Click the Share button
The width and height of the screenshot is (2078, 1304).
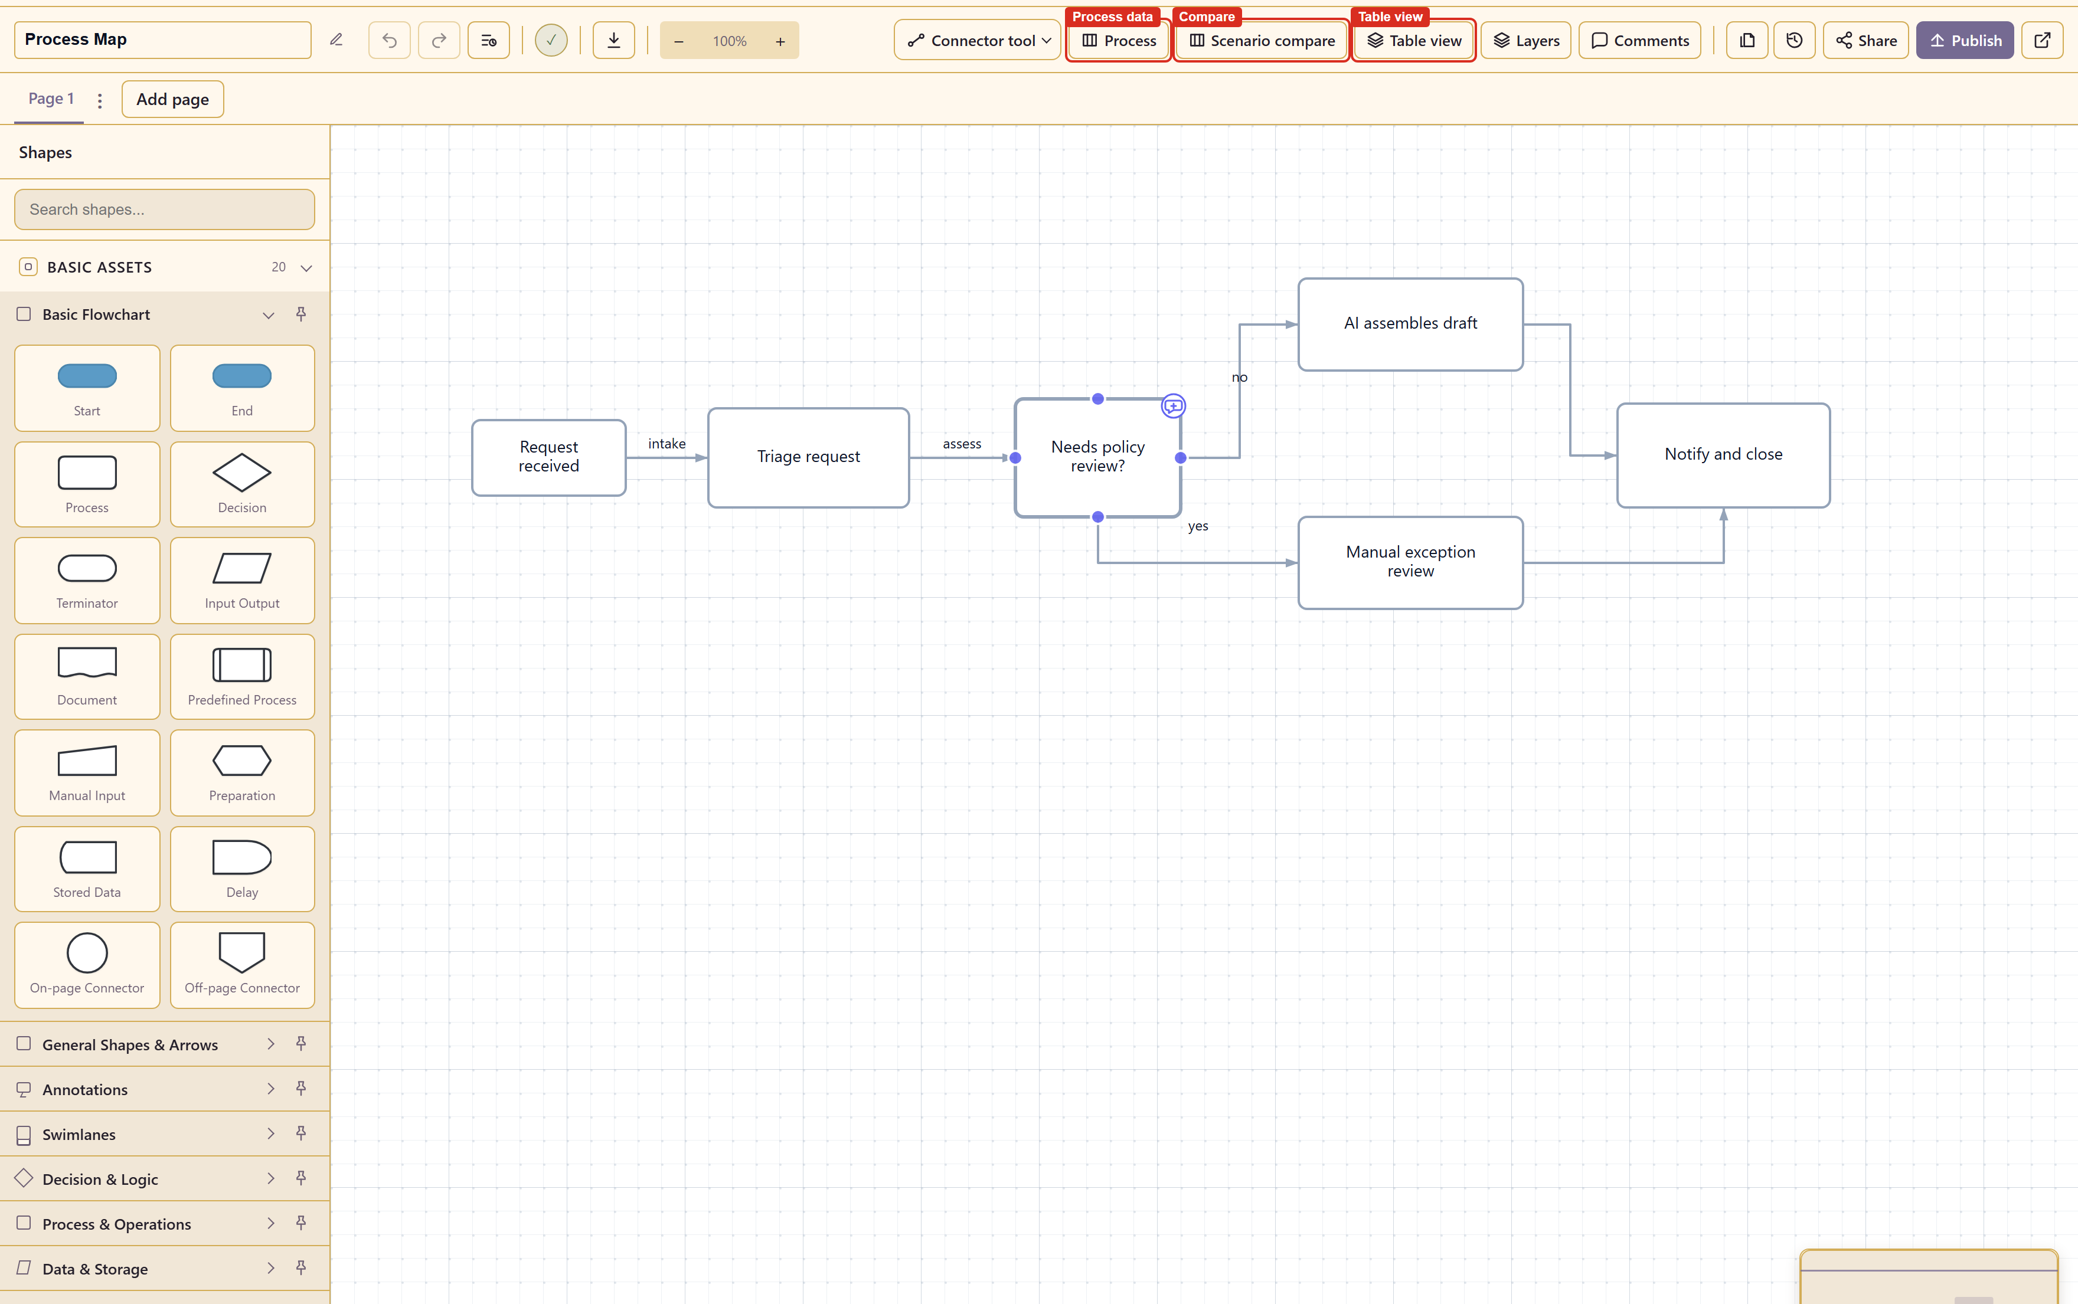(1866, 41)
